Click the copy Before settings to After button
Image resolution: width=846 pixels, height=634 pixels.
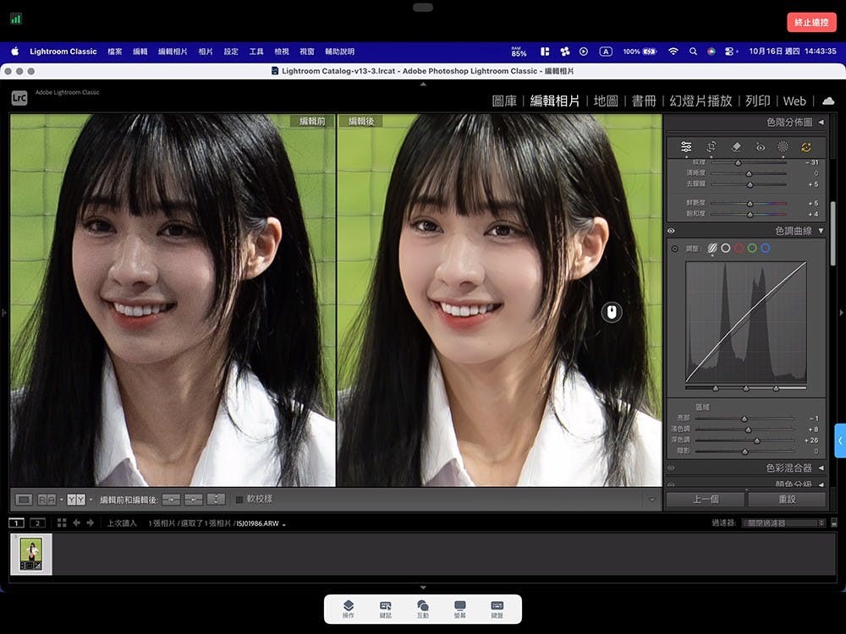(x=171, y=500)
